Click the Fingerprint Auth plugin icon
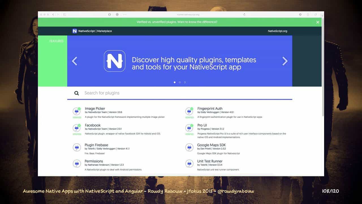This screenshot has height=204, width=362. click(189, 111)
